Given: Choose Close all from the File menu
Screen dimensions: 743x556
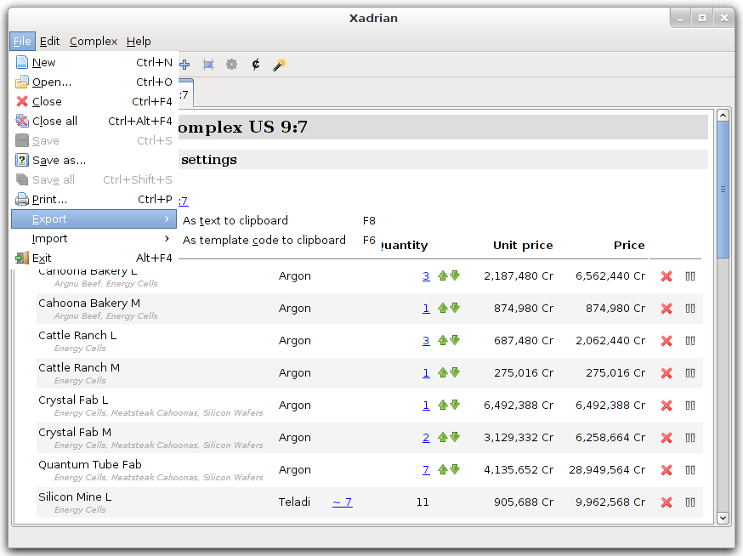Looking at the screenshot, I should tap(94, 121).
